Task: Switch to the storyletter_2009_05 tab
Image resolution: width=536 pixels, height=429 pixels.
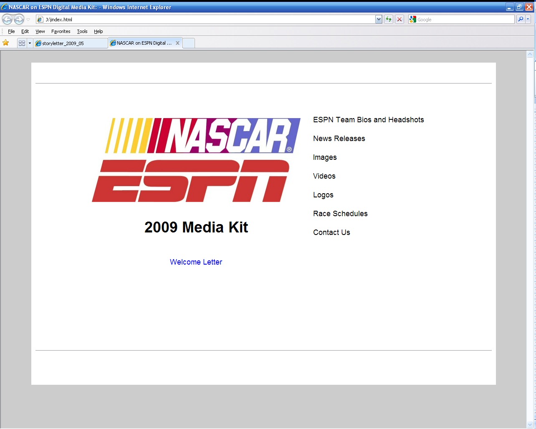Action: [x=70, y=43]
